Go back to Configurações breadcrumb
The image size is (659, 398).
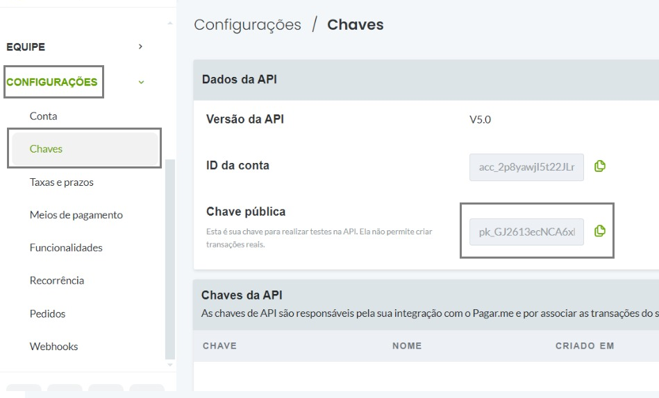pos(247,25)
